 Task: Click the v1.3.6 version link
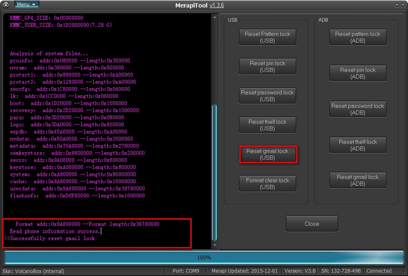216,5
